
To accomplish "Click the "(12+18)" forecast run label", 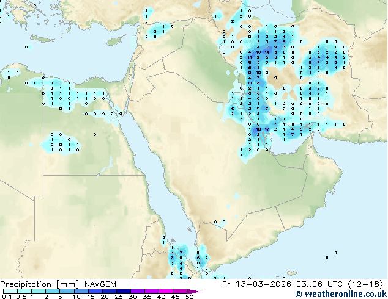I will [365, 284].
